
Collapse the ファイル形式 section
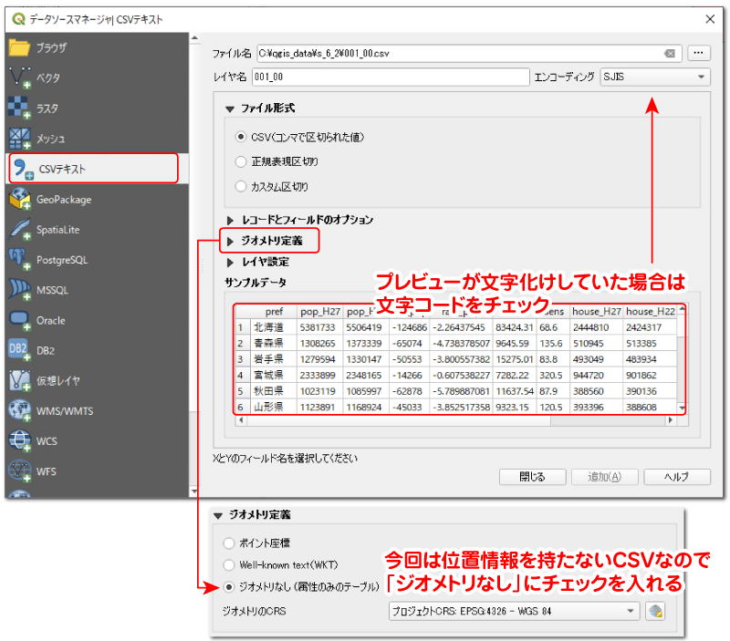pyautogui.click(x=230, y=109)
